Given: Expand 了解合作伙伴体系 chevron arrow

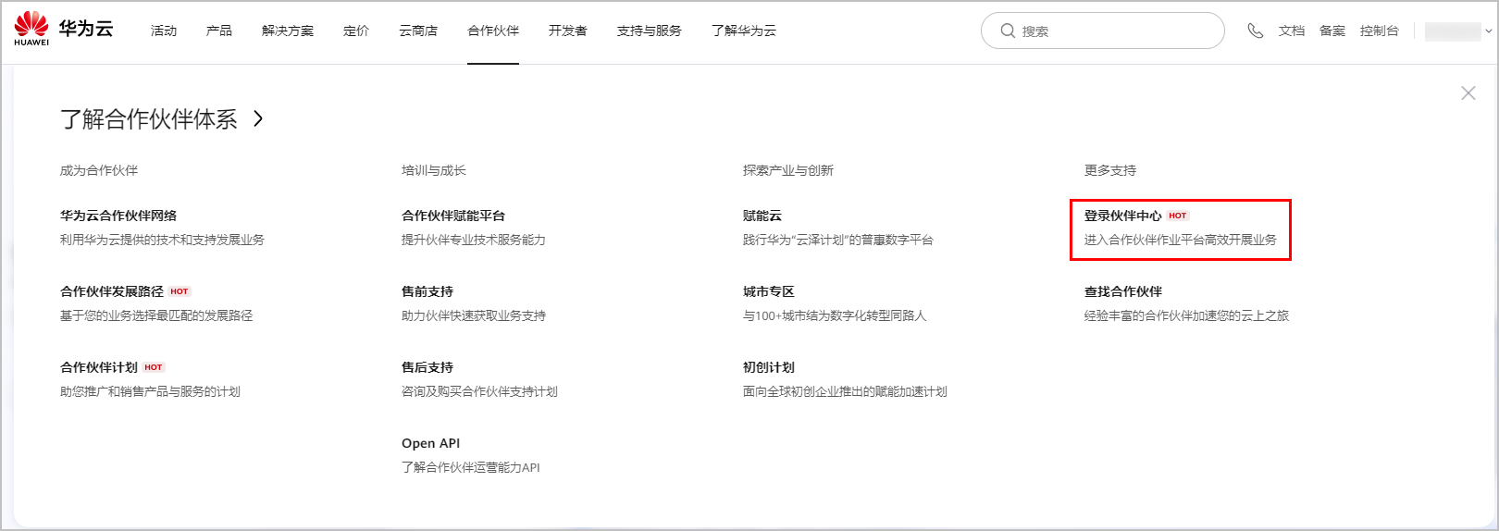Looking at the screenshot, I should click(x=258, y=118).
